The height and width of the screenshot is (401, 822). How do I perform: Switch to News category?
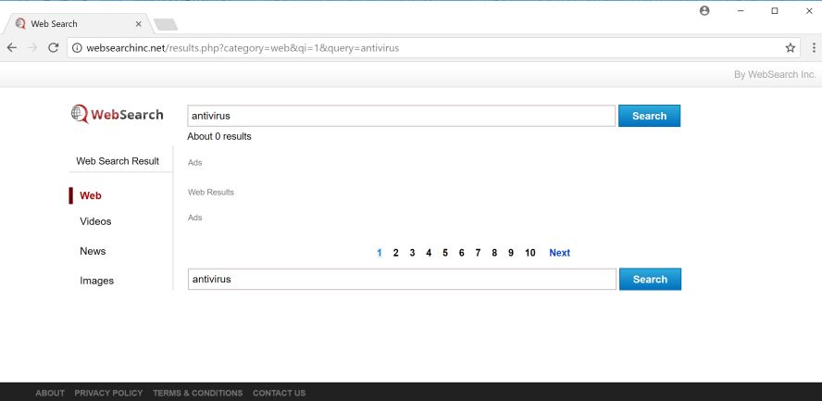click(93, 251)
